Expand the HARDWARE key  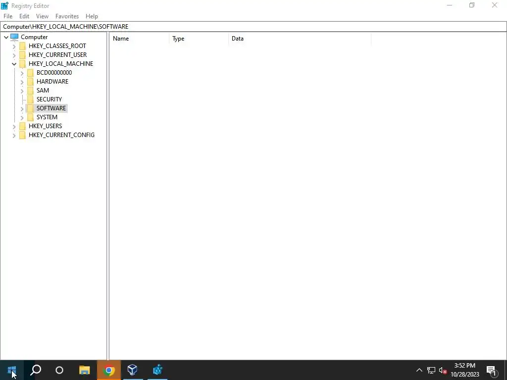[22, 82]
